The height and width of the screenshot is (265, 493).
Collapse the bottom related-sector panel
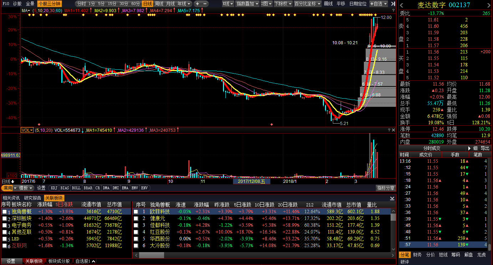pyautogui.click(x=392, y=198)
